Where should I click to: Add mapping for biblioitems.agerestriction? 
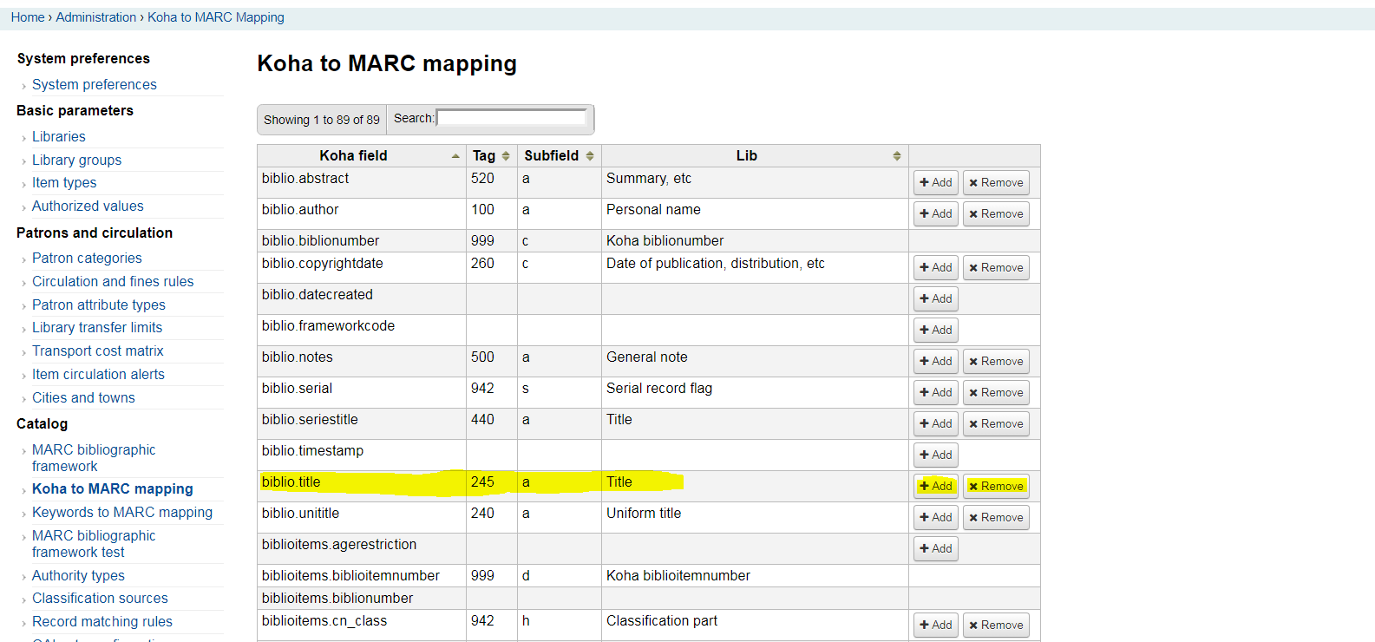tap(936, 548)
